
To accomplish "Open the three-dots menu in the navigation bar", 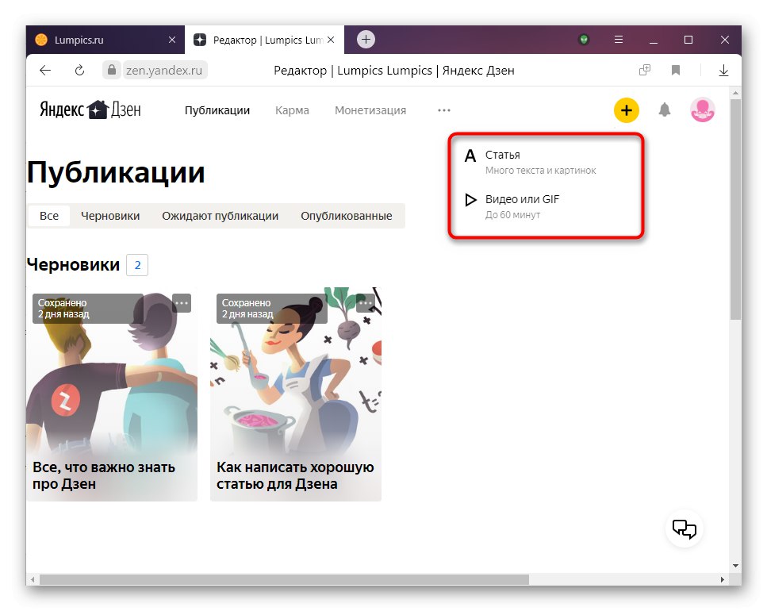I will [x=443, y=110].
